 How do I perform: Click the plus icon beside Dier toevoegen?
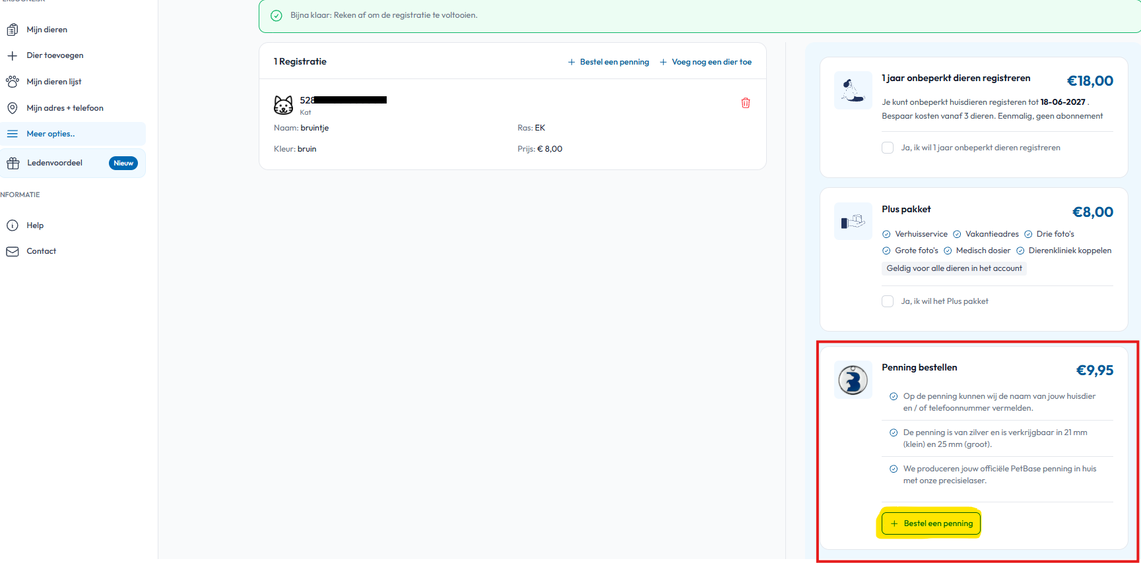pyautogui.click(x=13, y=55)
